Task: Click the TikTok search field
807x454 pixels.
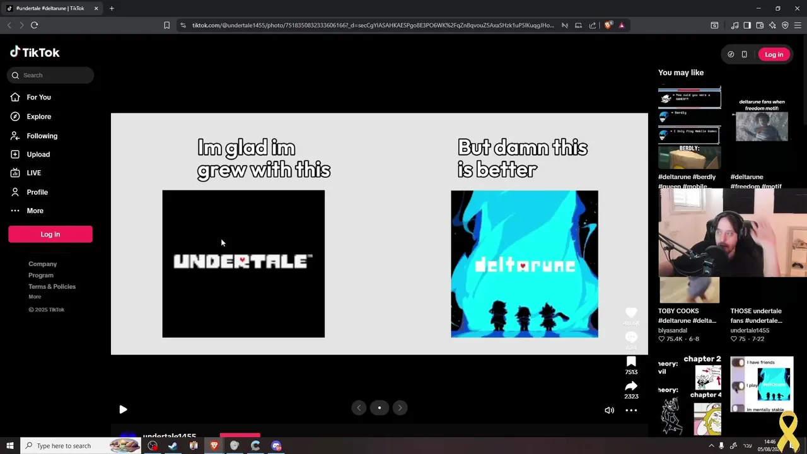Action: click(50, 75)
